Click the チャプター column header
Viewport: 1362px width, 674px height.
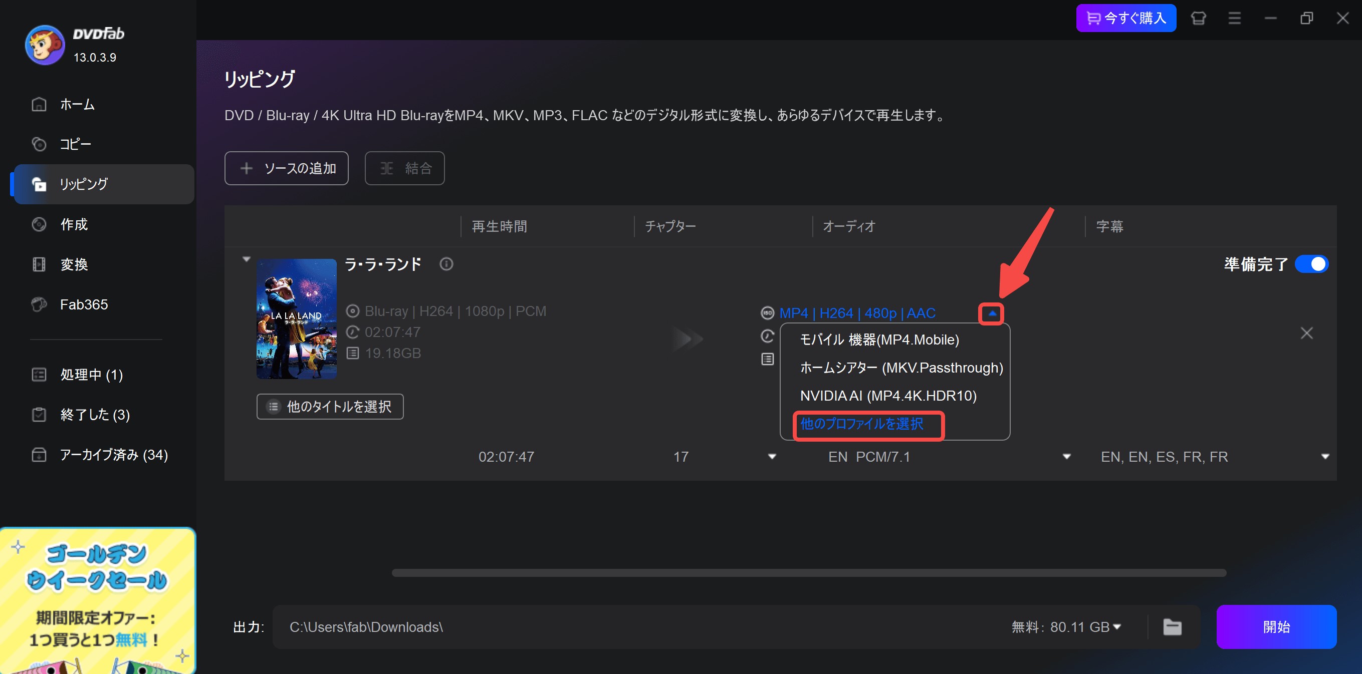pos(670,227)
